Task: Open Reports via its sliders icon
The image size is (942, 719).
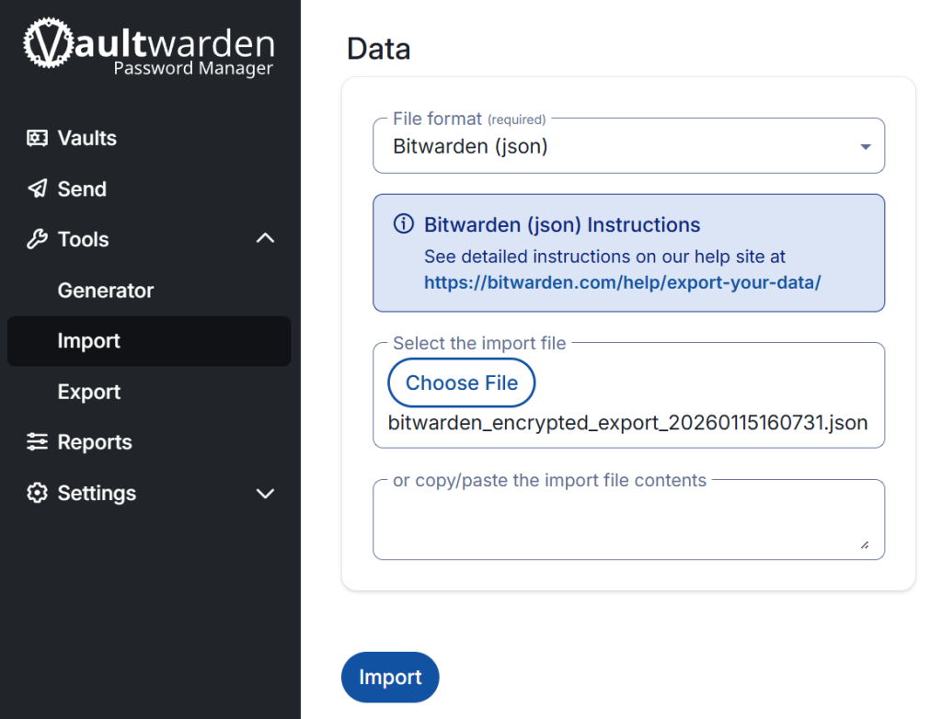Action: coord(37,442)
